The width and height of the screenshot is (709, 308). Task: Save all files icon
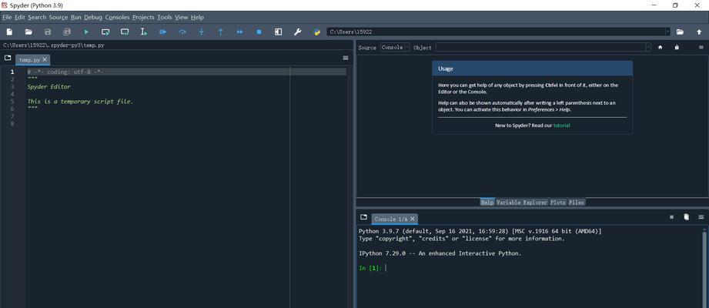point(67,32)
